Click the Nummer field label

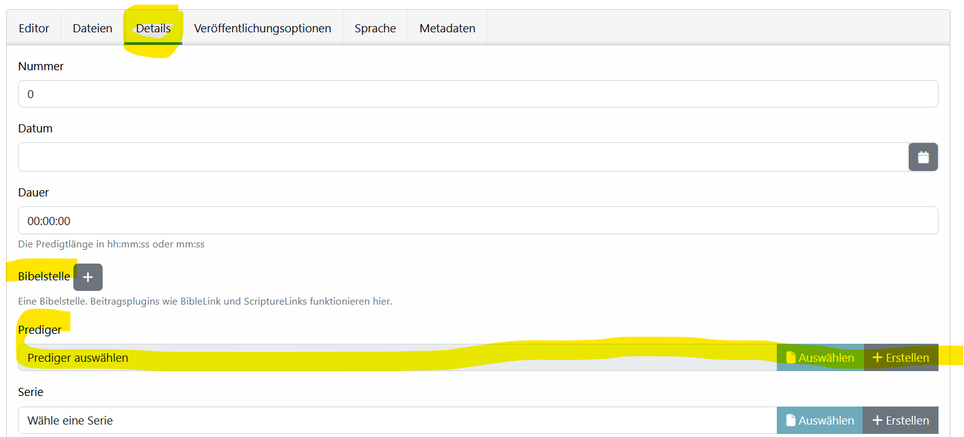click(41, 67)
